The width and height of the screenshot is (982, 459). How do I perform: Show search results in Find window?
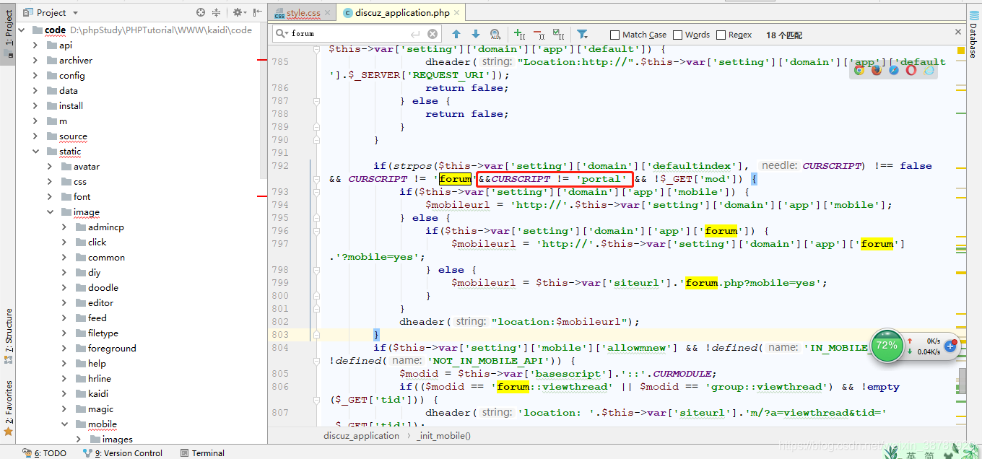click(495, 34)
